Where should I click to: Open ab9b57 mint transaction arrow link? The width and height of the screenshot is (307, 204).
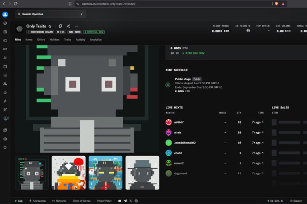[x=262, y=122]
